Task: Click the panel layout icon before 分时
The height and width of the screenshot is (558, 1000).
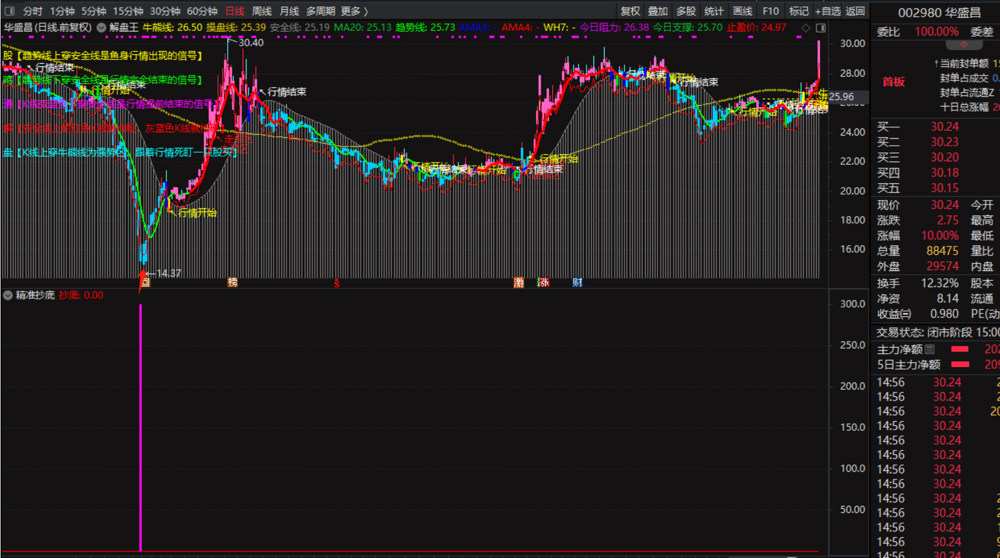Action: [x=9, y=11]
